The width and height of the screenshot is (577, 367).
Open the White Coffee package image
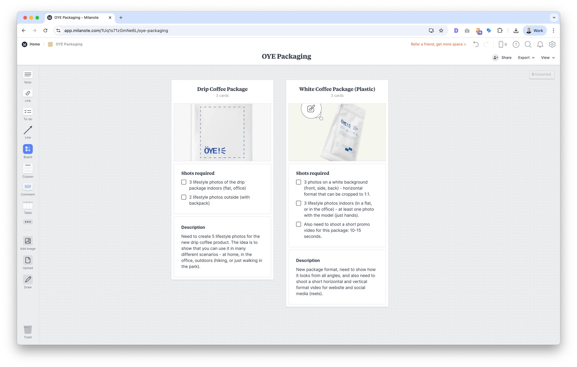(337, 132)
